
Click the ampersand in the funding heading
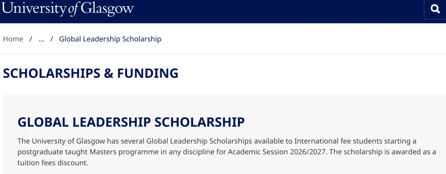[109, 73]
